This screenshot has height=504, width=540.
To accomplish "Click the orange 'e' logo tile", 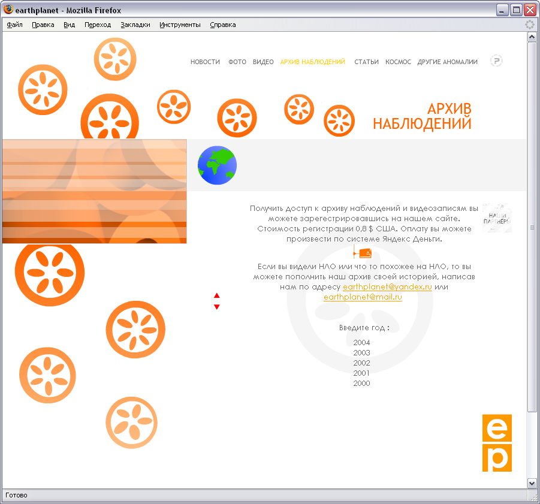I will click(497, 428).
